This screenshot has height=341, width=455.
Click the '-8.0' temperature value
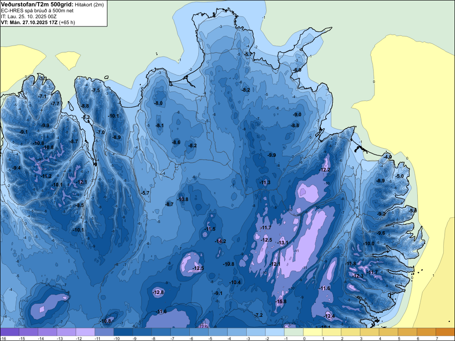[158, 103]
